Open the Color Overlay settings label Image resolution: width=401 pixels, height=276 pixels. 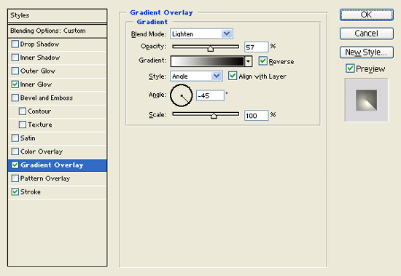coord(42,151)
